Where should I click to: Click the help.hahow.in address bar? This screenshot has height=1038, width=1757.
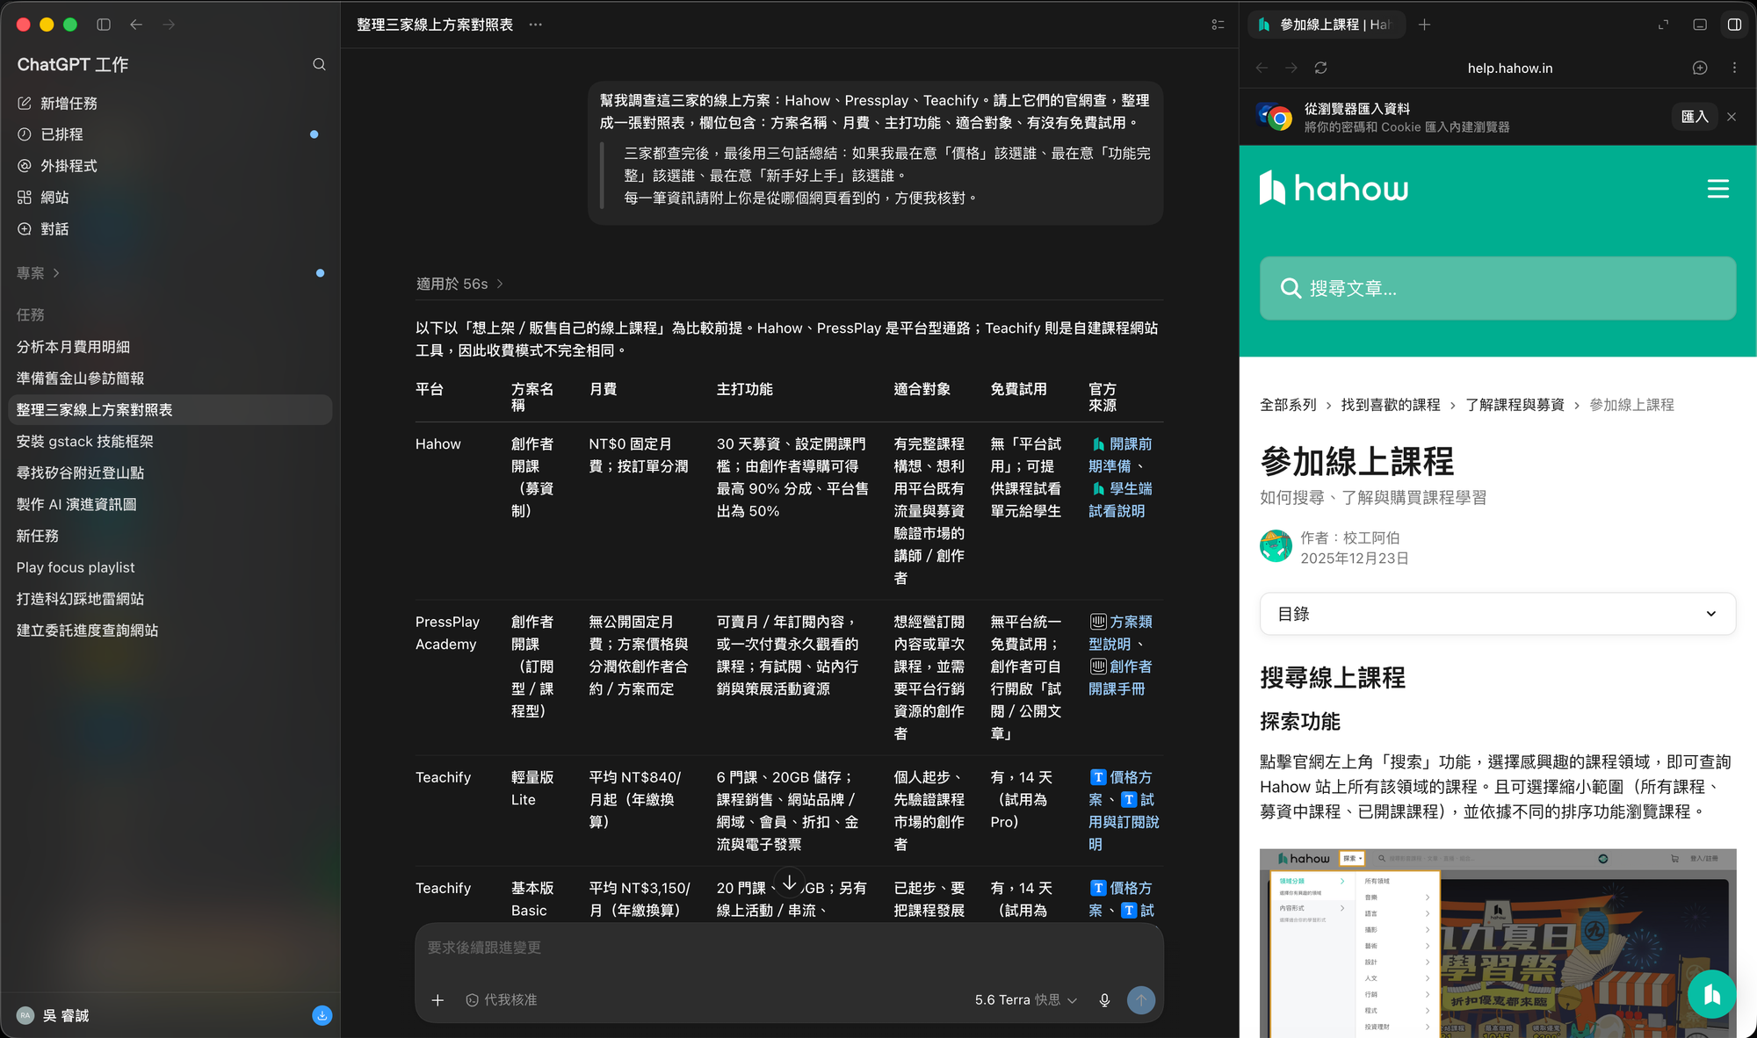coord(1509,68)
